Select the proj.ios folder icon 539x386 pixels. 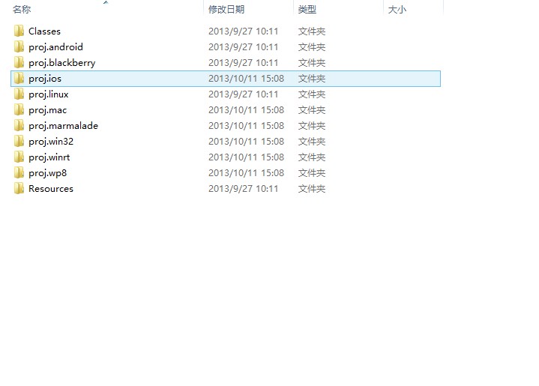[x=19, y=79]
